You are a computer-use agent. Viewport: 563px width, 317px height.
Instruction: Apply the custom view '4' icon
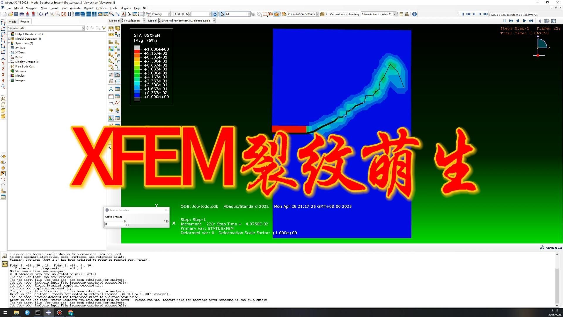[3, 80]
